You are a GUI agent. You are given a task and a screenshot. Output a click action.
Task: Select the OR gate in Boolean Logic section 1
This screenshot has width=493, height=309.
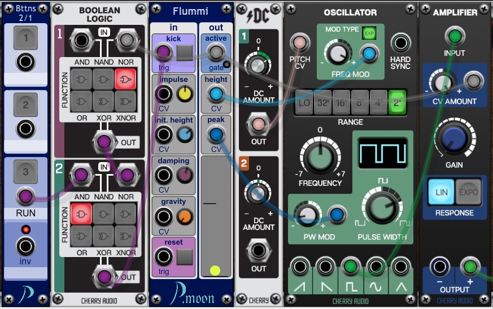[81, 102]
